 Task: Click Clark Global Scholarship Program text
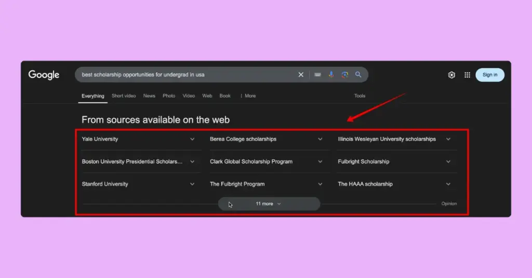pos(251,161)
